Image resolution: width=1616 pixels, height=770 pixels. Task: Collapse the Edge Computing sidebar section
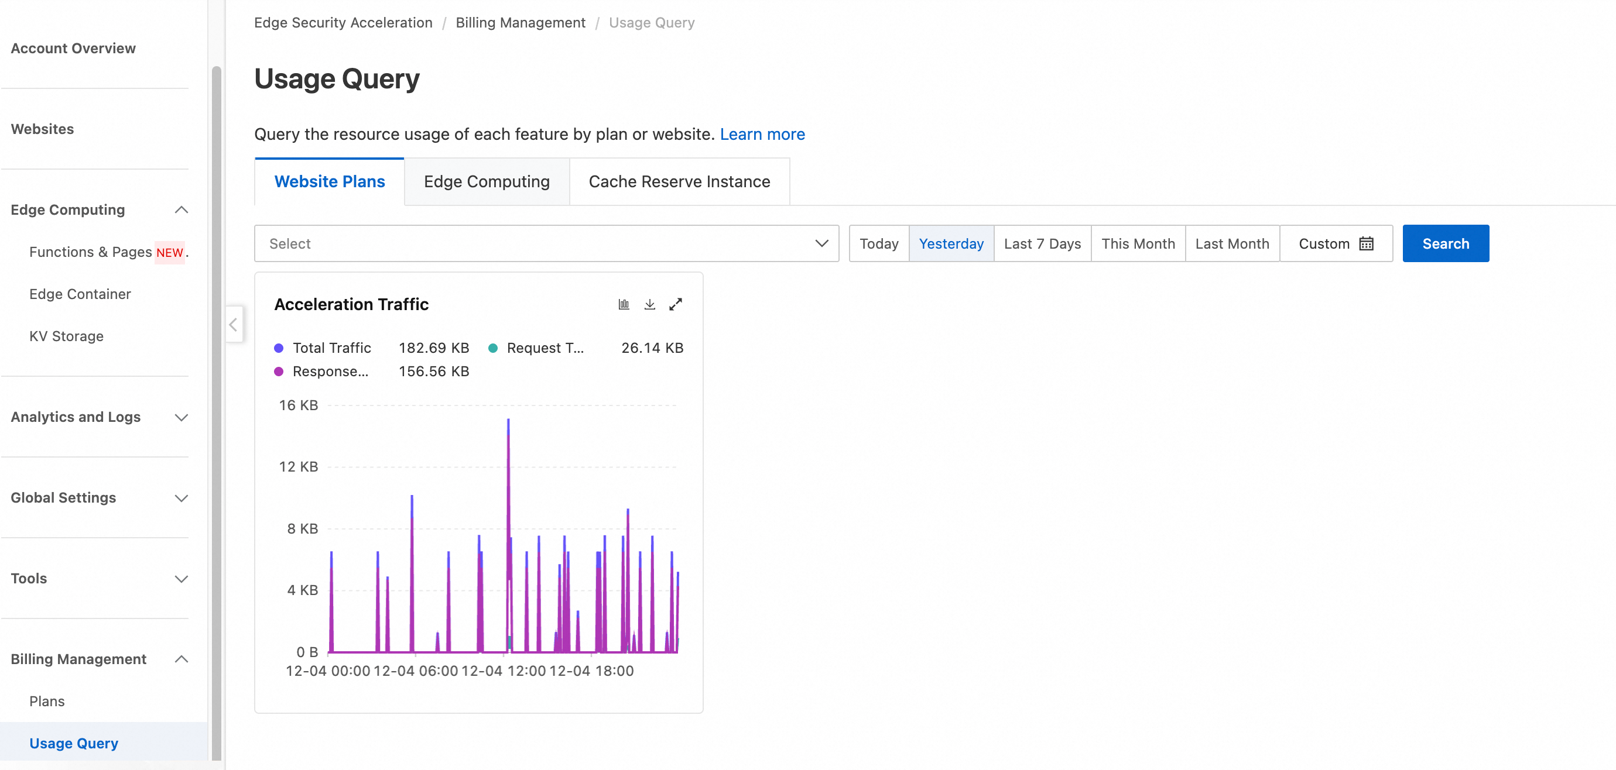coord(181,209)
